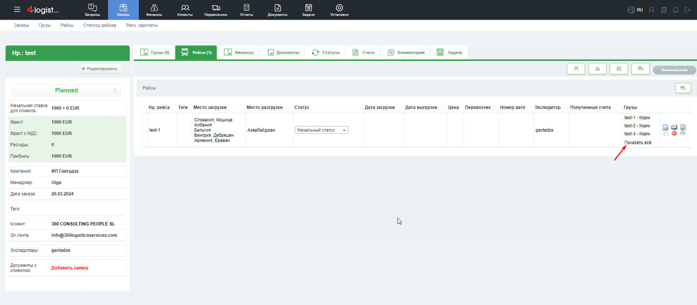697x305 pixels.
Task: Open Задачи section in top navigation
Action: click(308, 10)
